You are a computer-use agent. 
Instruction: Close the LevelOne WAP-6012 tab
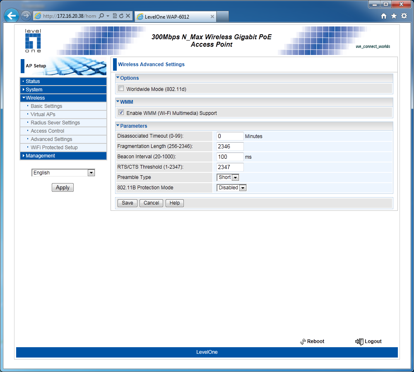coord(212,17)
